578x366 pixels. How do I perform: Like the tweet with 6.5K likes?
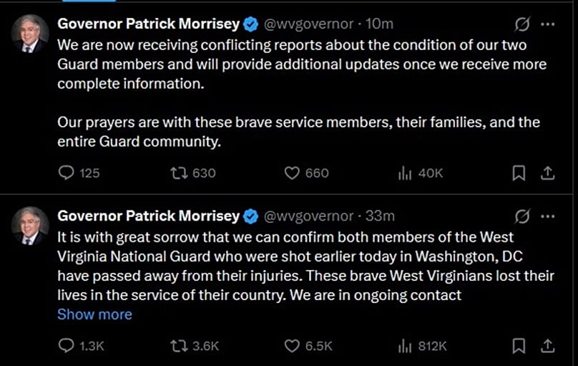click(x=291, y=346)
